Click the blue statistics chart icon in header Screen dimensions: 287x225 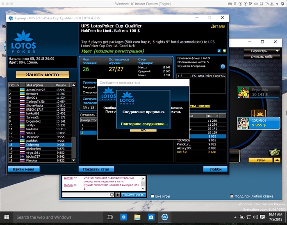pos(219,51)
